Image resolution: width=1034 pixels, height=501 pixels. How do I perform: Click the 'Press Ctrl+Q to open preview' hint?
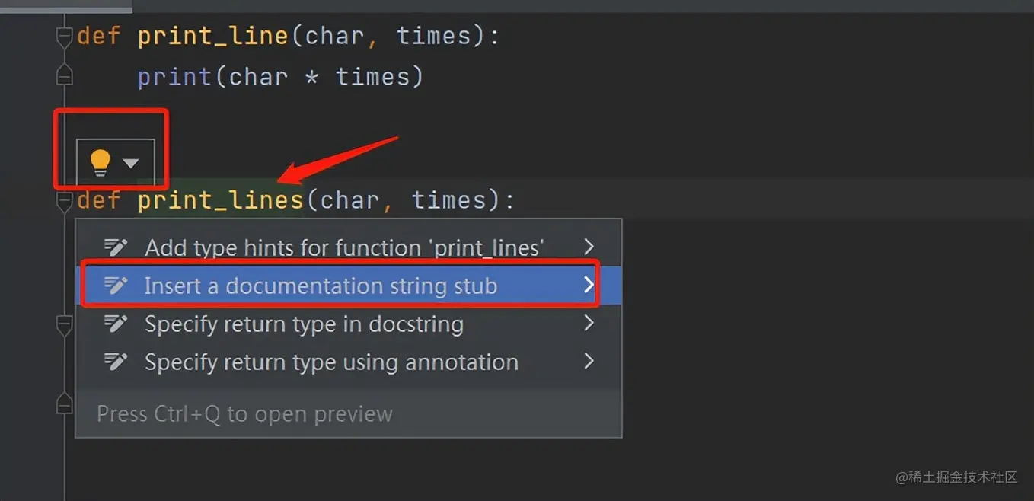point(244,413)
